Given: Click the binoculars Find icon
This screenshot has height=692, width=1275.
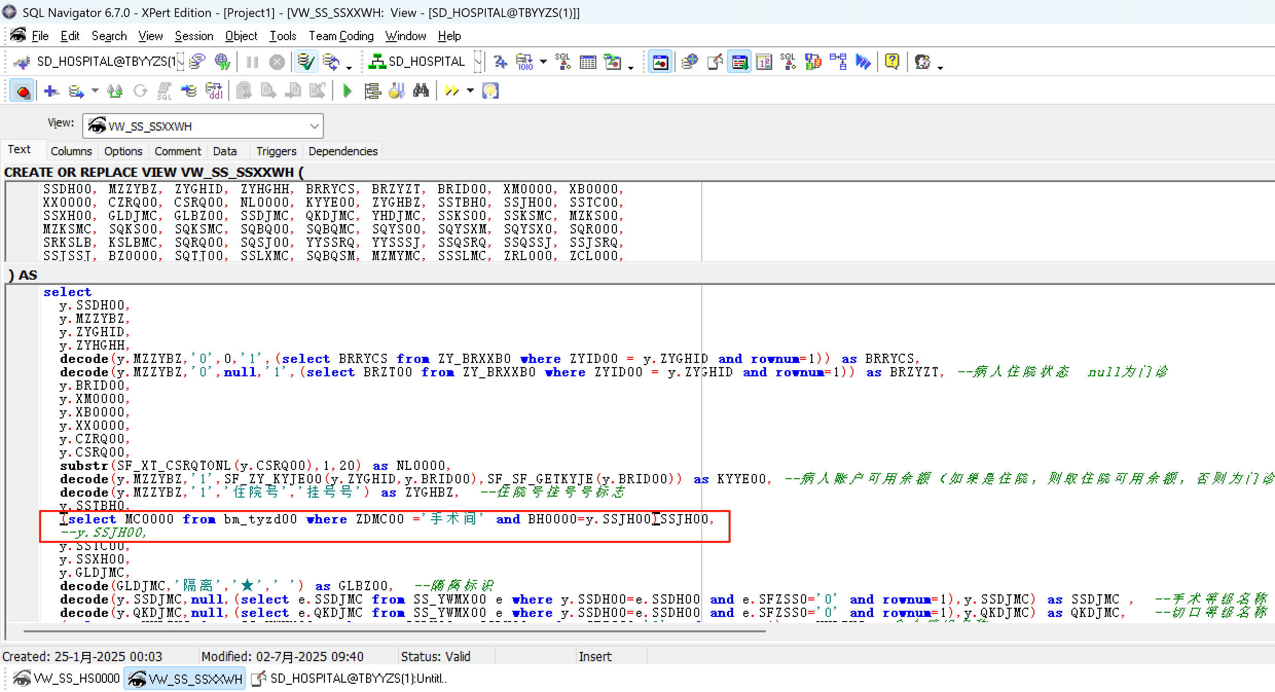Looking at the screenshot, I should [x=421, y=91].
